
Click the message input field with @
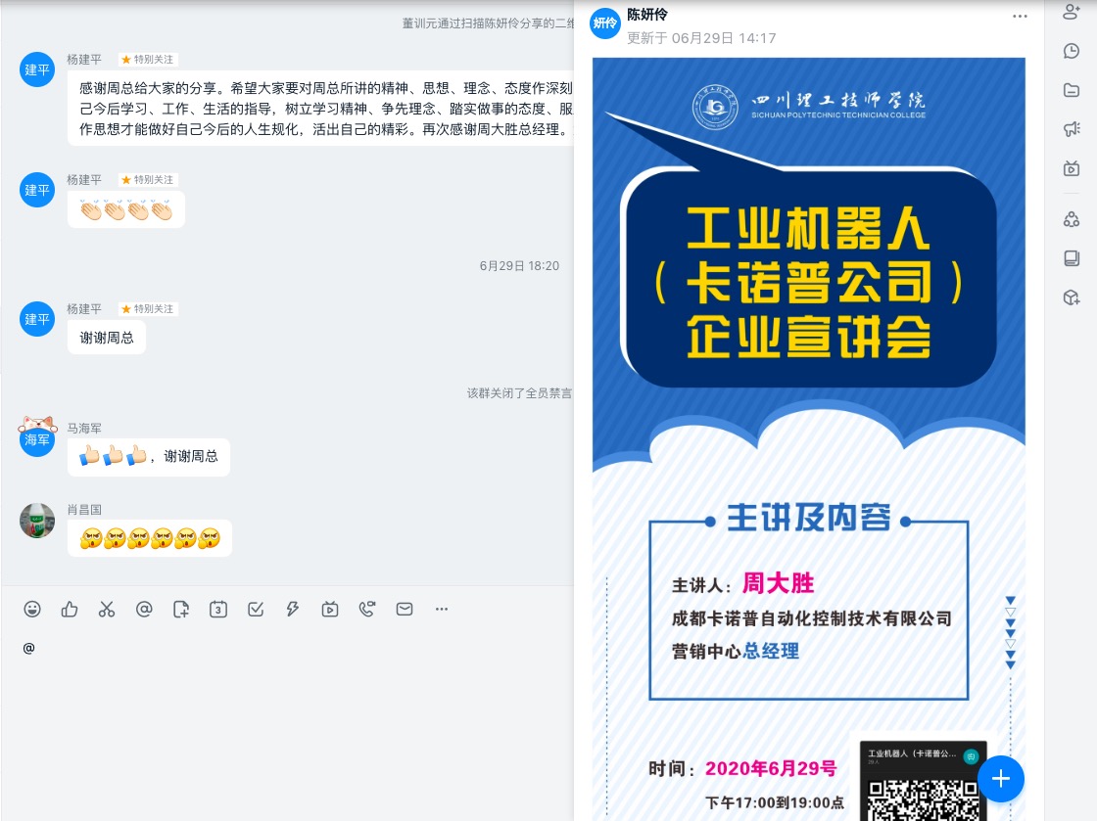tap(287, 719)
